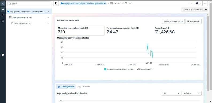Select the Messaging conversations started metric card
Viewport: 212px width, 103px height.
tap(81, 31)
